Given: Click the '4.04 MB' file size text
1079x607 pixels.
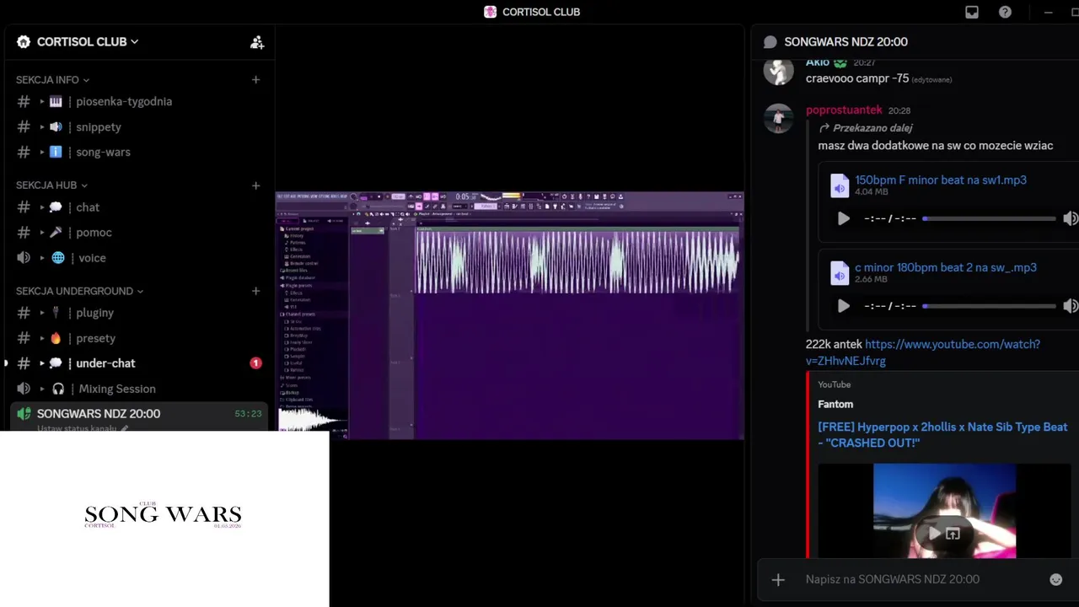Looking at the screenshot, I should (x=871, y=192).
